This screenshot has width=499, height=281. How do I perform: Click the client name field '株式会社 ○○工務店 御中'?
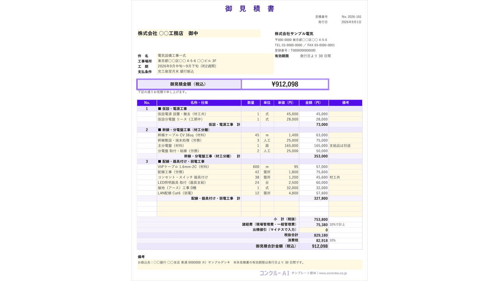pyautogui.click(x=198, y=34)
